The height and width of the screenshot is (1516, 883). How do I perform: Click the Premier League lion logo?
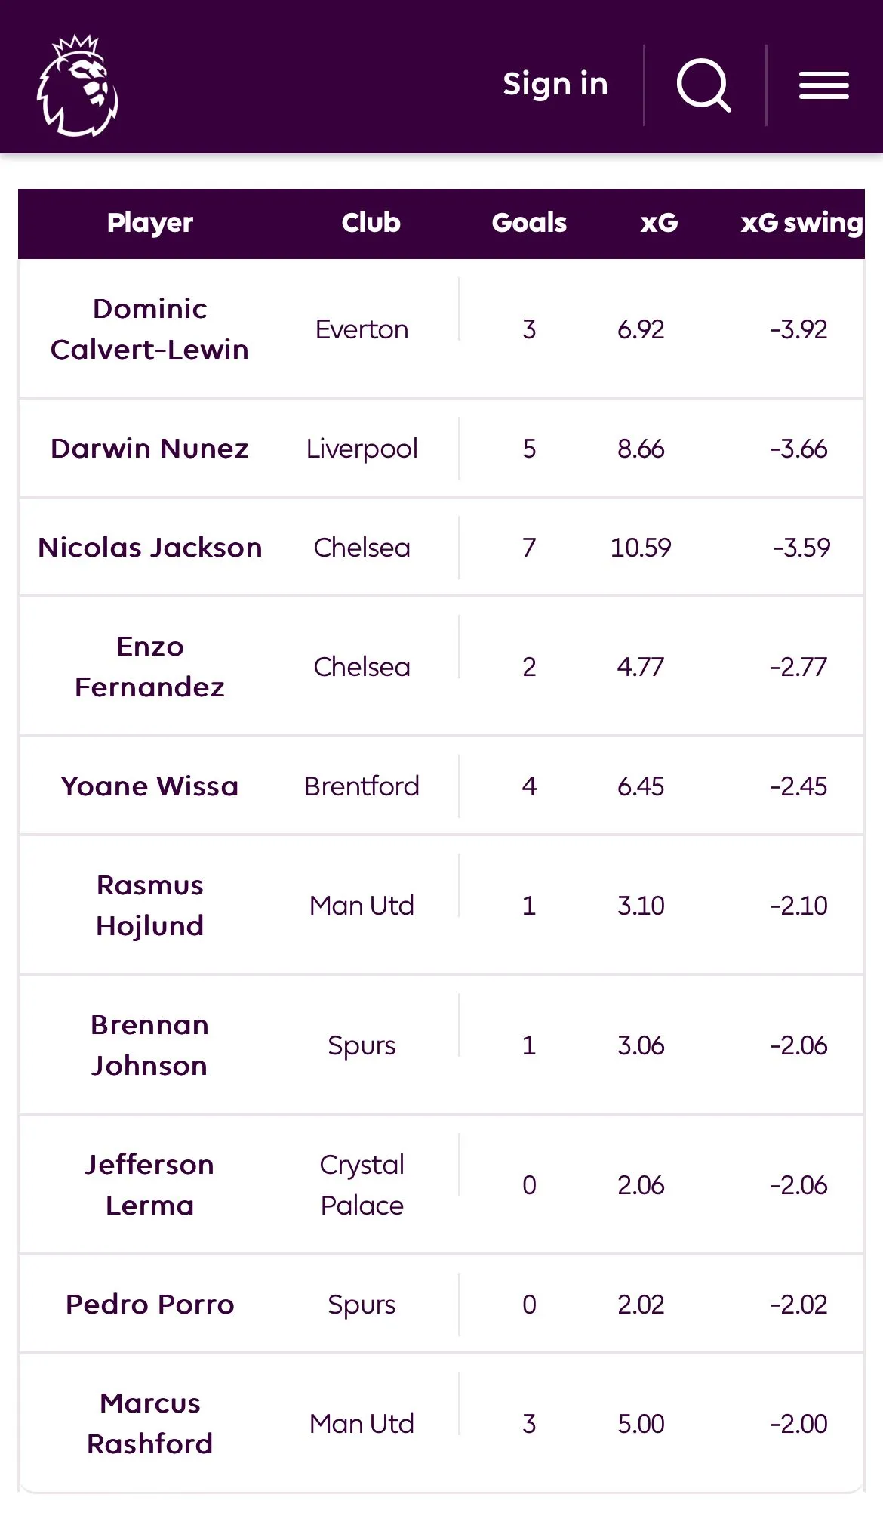[78, 85]
